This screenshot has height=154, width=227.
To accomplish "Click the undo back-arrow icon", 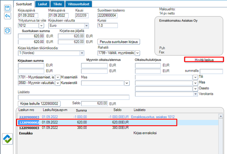I will 7,16.
